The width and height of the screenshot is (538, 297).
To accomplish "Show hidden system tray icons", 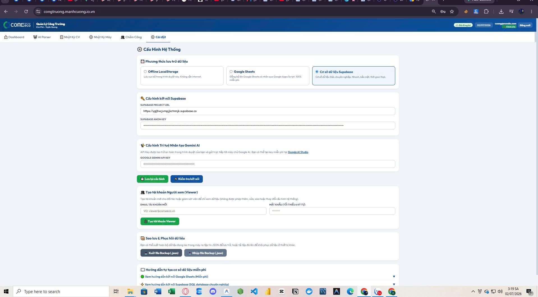I will (x=473, y=291).
